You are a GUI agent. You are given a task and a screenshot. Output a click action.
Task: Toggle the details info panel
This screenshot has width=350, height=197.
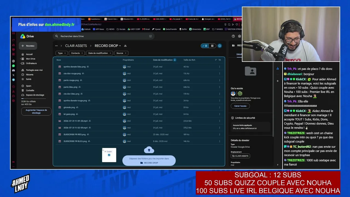coord(220,46)
